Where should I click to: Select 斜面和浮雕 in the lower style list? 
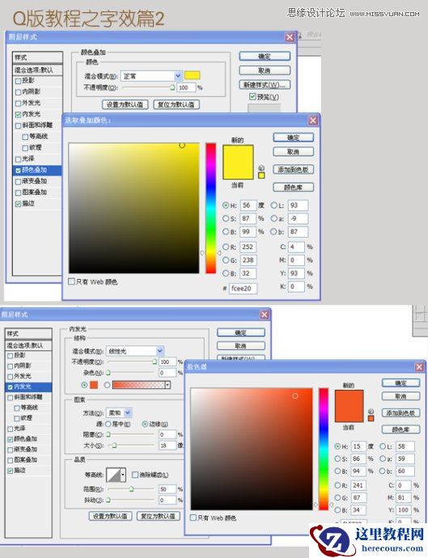(x=29, y=397)
